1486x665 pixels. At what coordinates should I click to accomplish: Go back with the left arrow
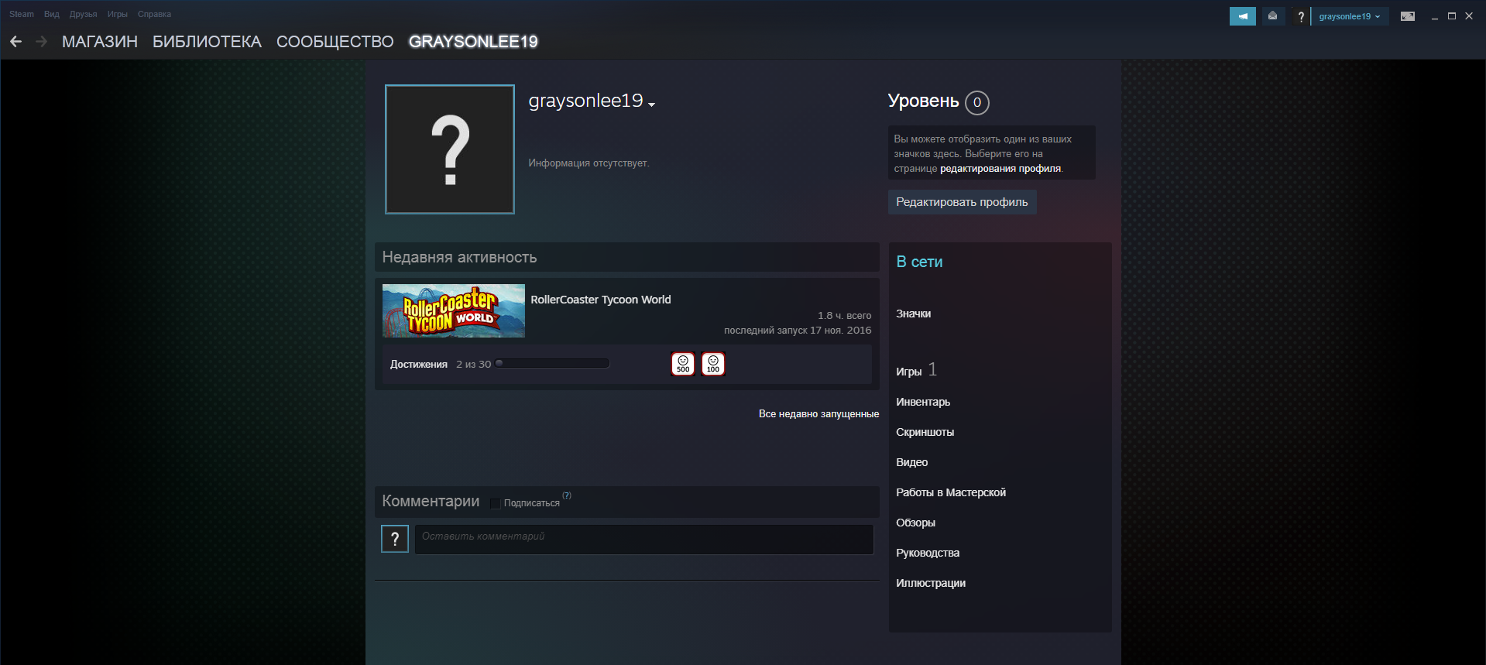coord(15,42)
